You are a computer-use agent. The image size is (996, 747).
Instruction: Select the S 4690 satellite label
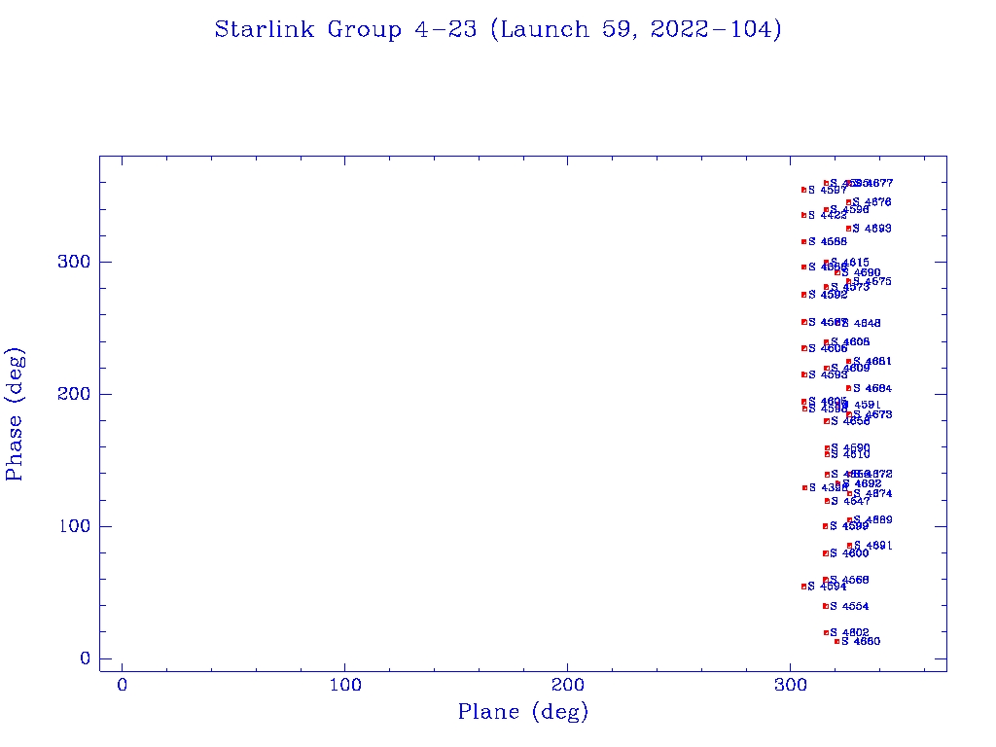coord(861,272)
